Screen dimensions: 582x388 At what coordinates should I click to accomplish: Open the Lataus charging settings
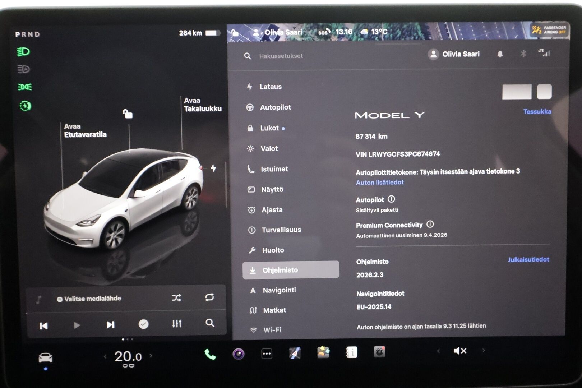coord(270,86)
